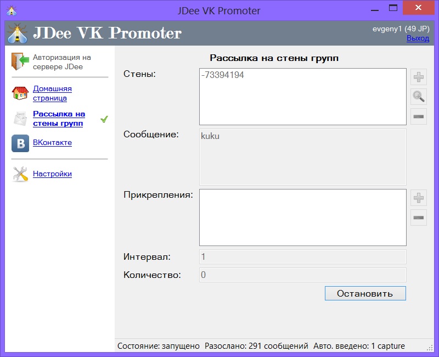Viewport: 439px width, 357px height.
Task: Open the ВКонтакте link
Action: click(x=52, y=143)
